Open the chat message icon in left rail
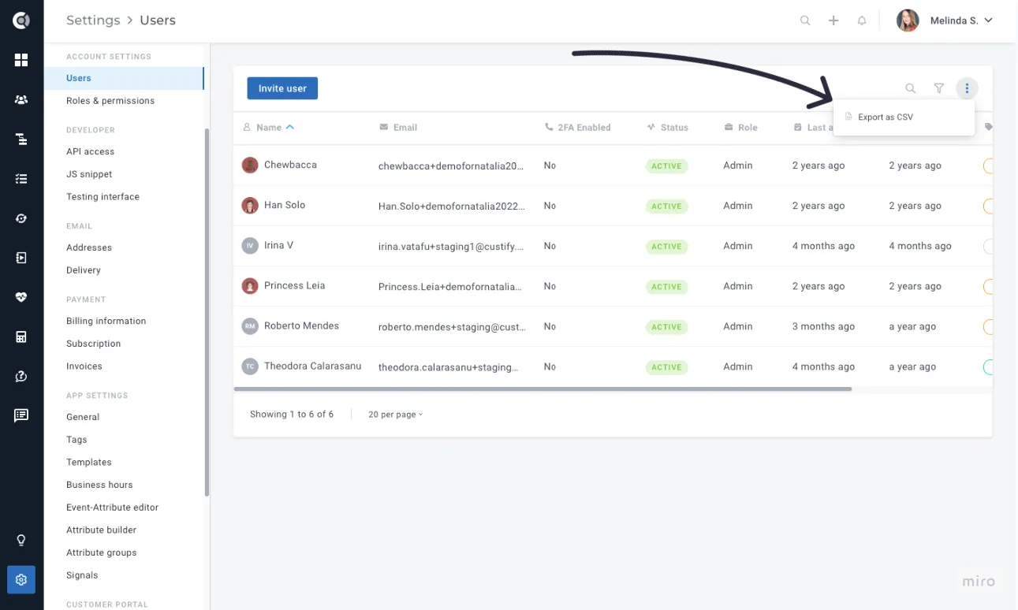The width and height of the screenshot is (1018, 610). tap(21, 415)
